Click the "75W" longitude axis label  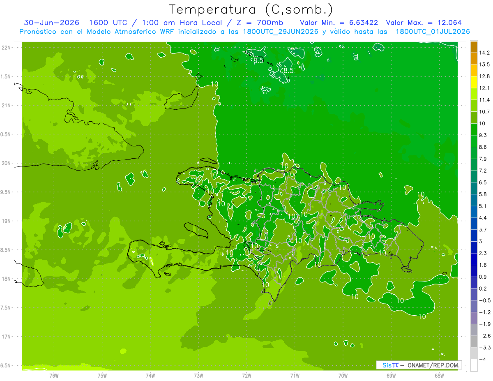pyautogui.click(x=102, y=375)
